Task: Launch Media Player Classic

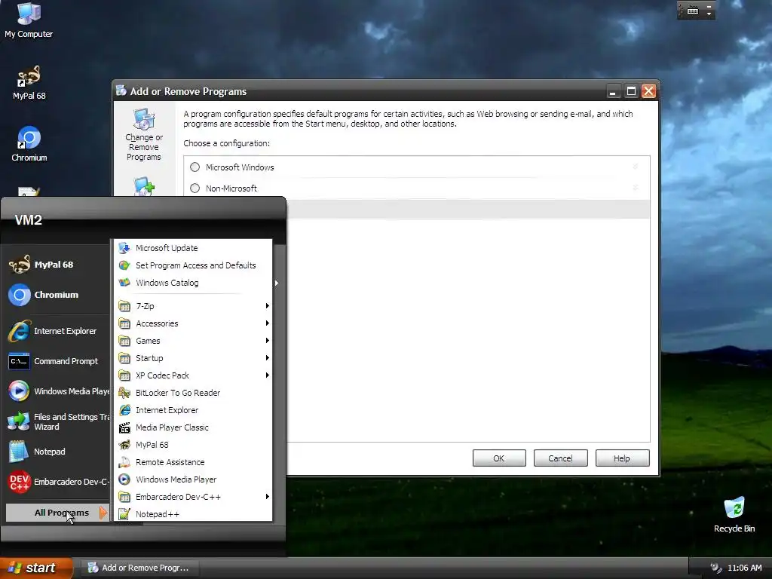Action: (x=193, y=428)
